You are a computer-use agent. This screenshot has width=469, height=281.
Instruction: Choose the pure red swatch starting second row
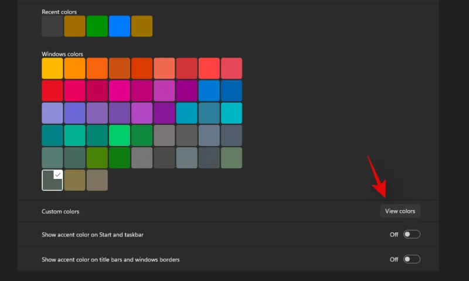[x=52, y=91]
